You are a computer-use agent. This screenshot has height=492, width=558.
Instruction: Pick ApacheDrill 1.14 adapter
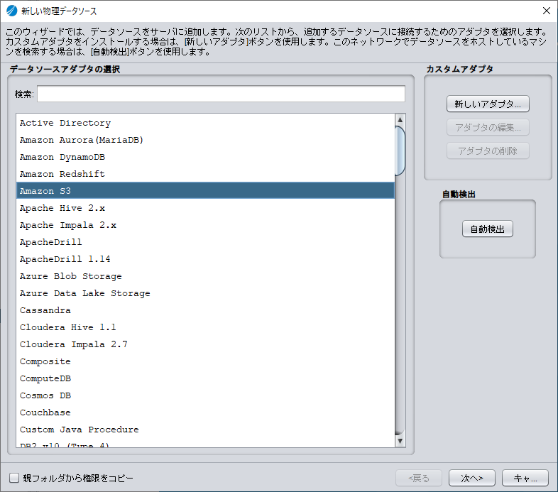(205, 259)
